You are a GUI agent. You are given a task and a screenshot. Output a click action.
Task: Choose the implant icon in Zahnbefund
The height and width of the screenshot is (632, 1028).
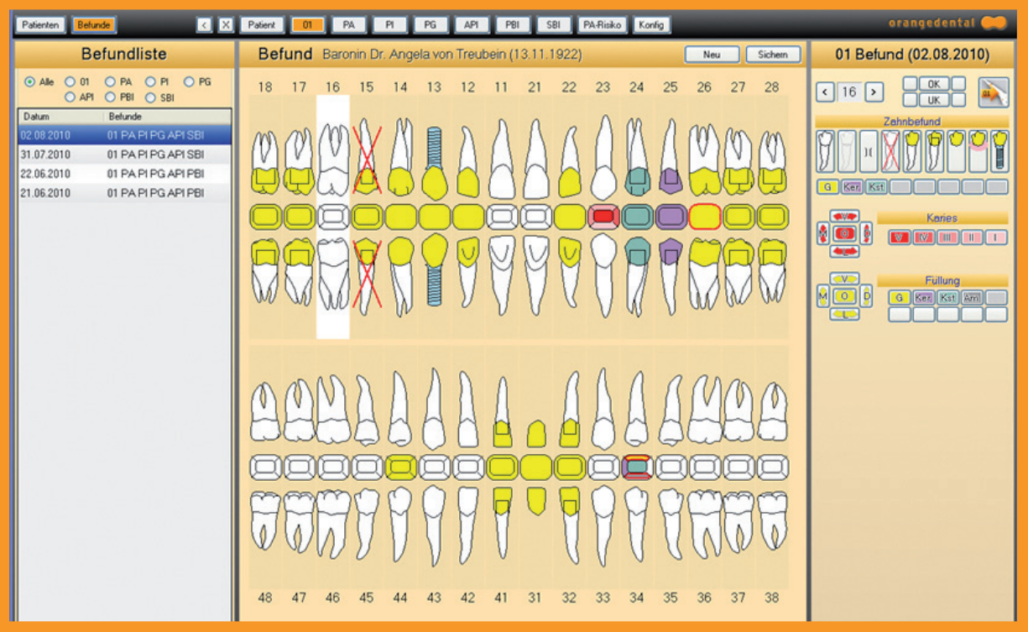[999, 152]
